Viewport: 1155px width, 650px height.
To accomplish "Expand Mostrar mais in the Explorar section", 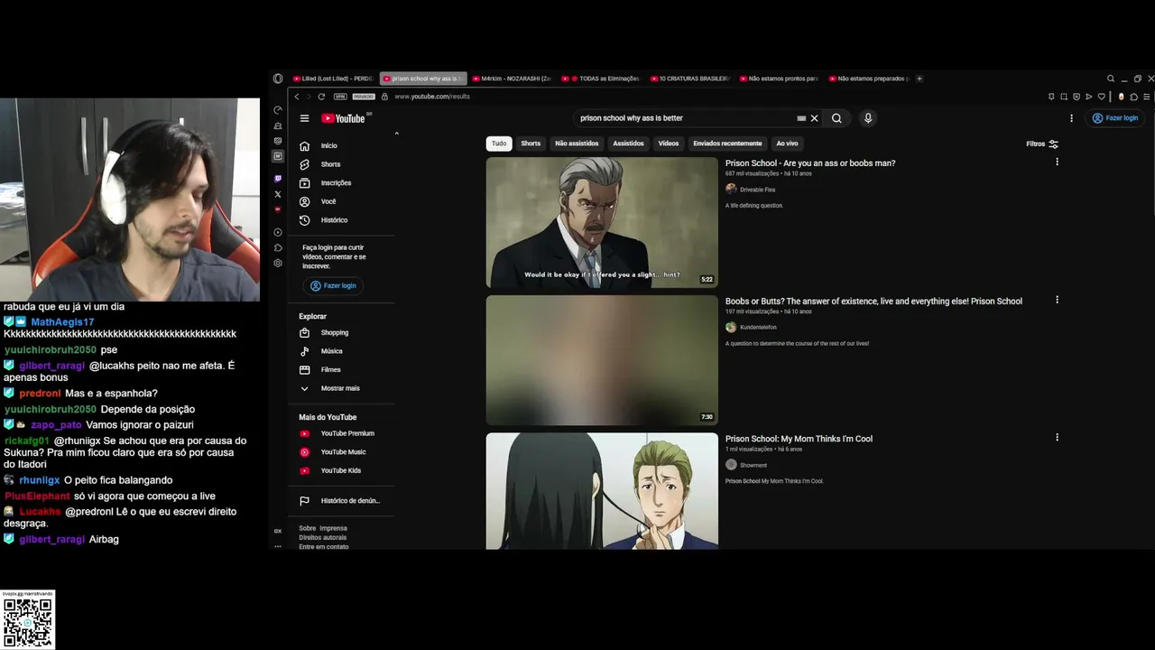I will pyautogui.click(x=341, y=388).
